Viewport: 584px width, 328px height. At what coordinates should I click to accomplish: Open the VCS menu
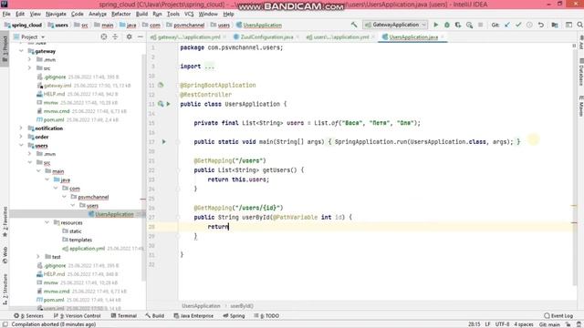pyautogui.click(x=189, y=14)
